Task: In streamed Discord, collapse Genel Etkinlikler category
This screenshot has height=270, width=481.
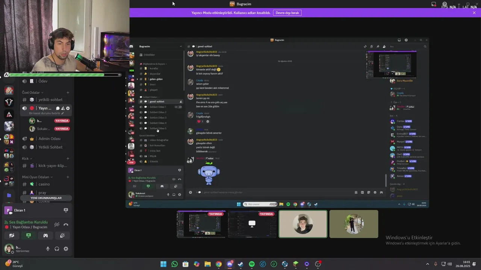Action: pos(148,135)
